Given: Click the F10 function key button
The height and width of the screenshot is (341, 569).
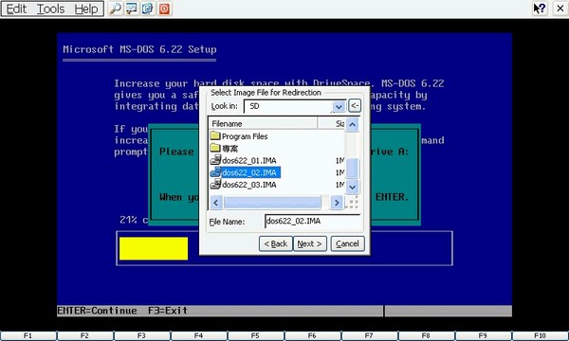Looking at the screenshot, I should tap(540, 336).
